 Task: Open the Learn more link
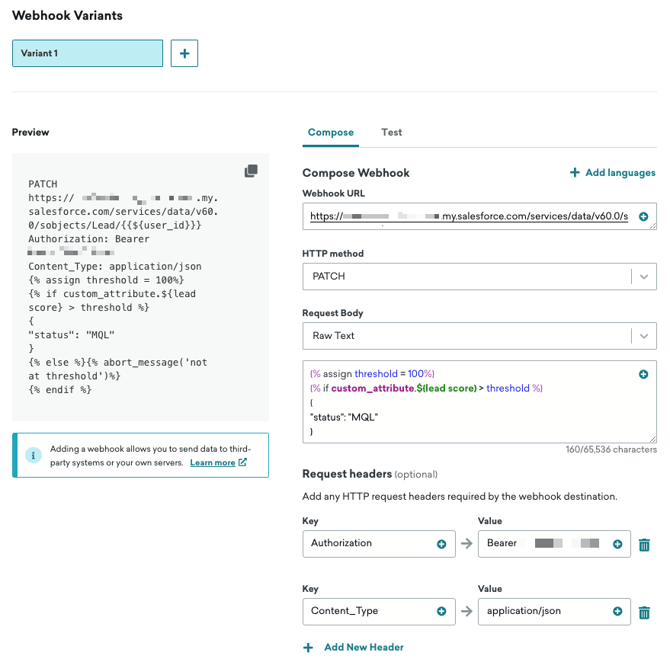pos(213,462)
